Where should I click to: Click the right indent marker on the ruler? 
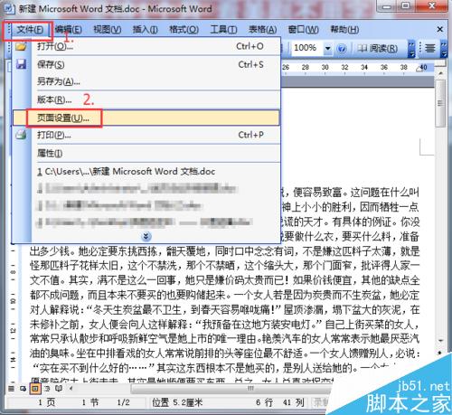(419, 69)
